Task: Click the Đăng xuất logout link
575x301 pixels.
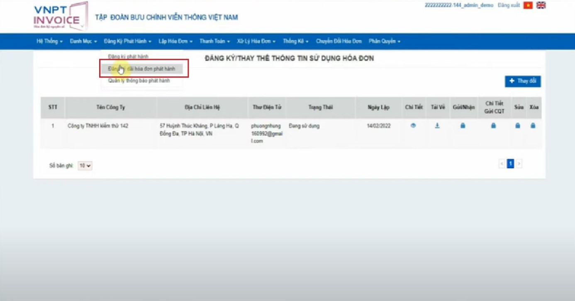Action: point(508,5)
